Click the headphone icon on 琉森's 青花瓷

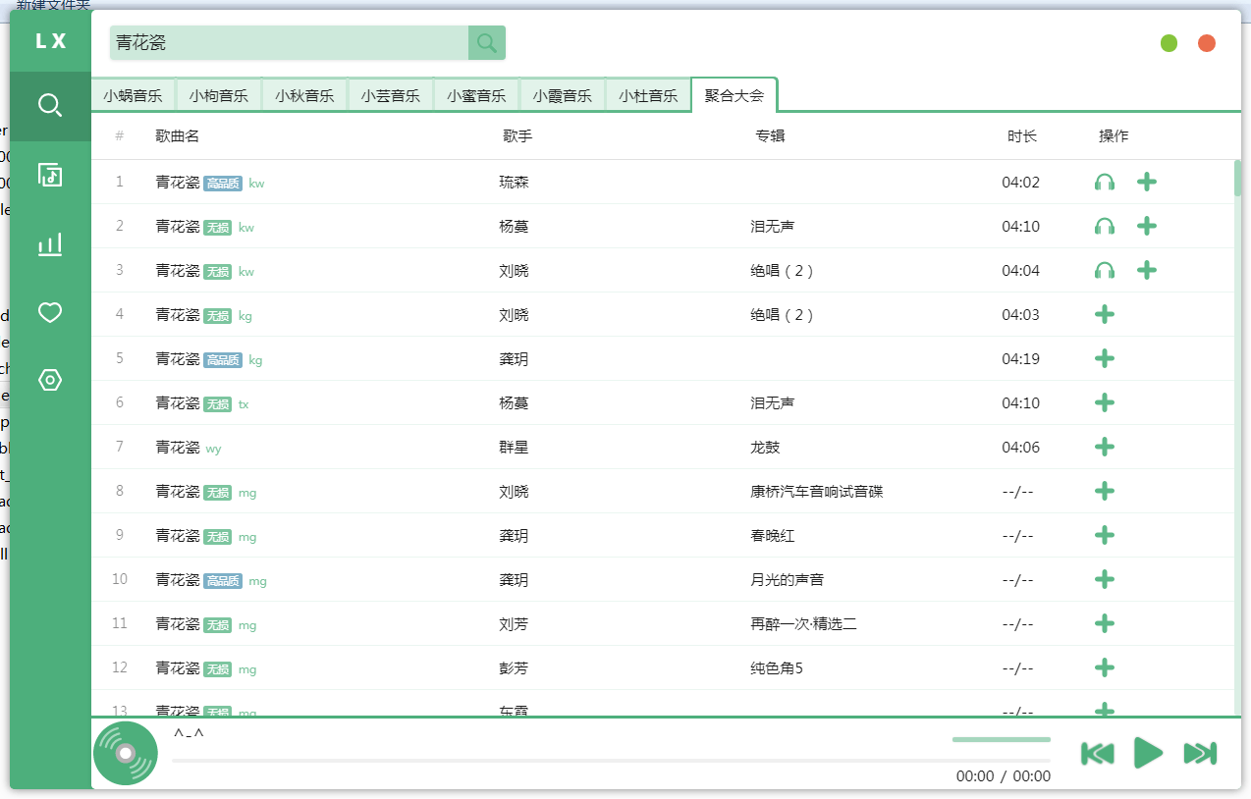(x=1104, y=182)
